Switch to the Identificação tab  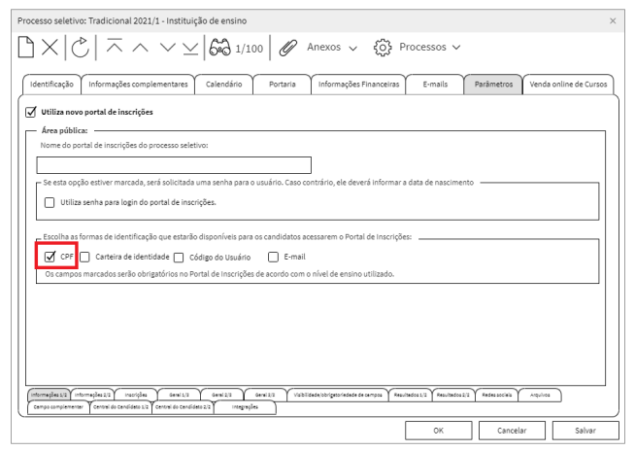[x=51, y=85]
